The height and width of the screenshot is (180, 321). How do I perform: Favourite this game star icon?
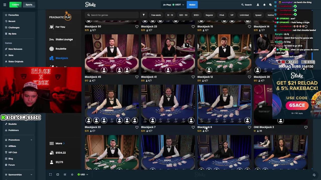point(72,174)
